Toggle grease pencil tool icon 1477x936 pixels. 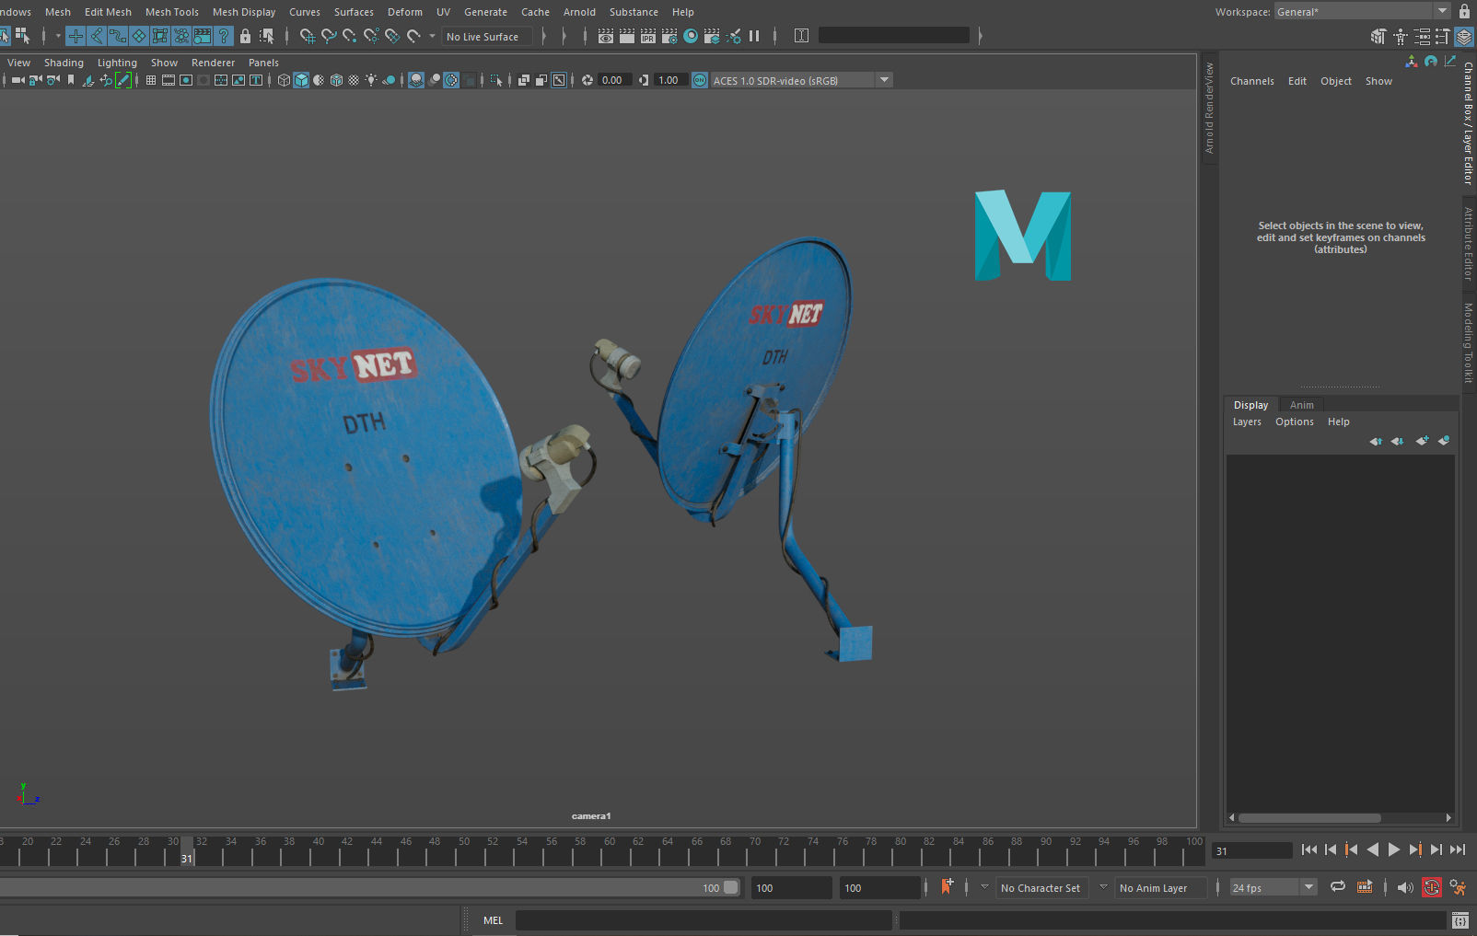(123, 80)
